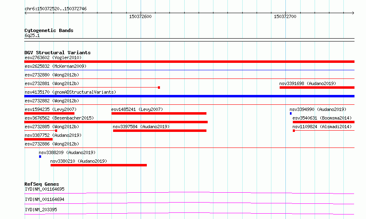Click the red square start of nsv1109824
The width and height of the screenshot is (366, 219).
(x=294, y=131)
